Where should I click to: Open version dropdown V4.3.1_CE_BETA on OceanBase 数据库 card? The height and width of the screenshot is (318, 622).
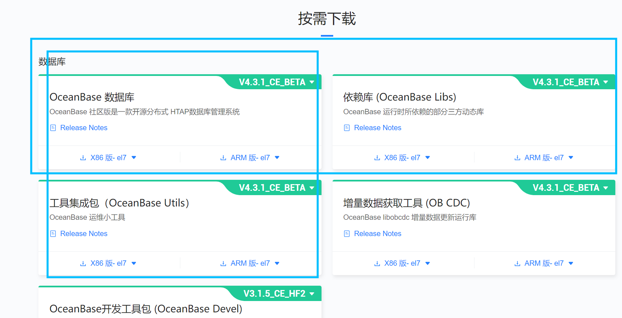click(x=276, y=82)
